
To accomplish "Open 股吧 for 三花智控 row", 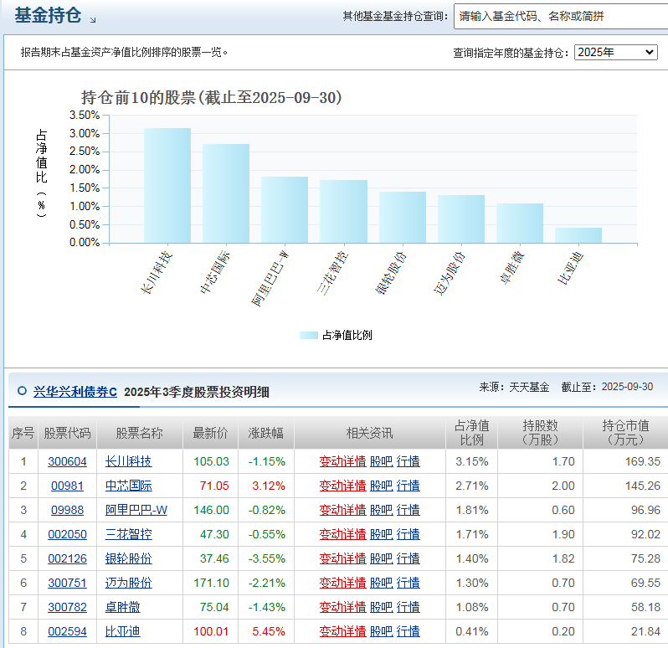I will click(381, 534).
